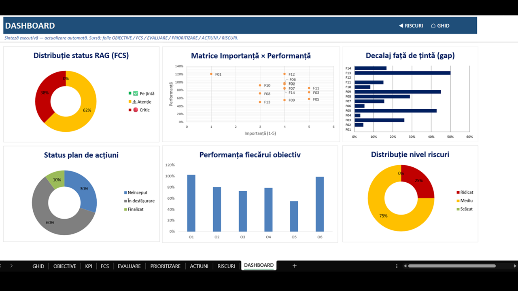518x291 pixels.
Task: Click the F13 bar in gap chart
Action: (402, 73)
